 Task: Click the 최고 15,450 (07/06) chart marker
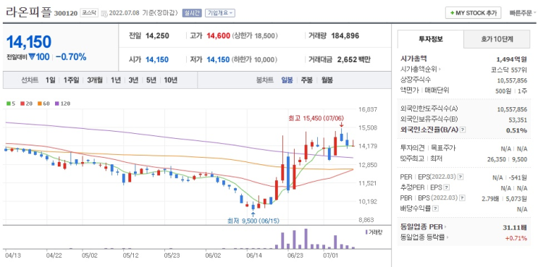[x=316, y=118]
